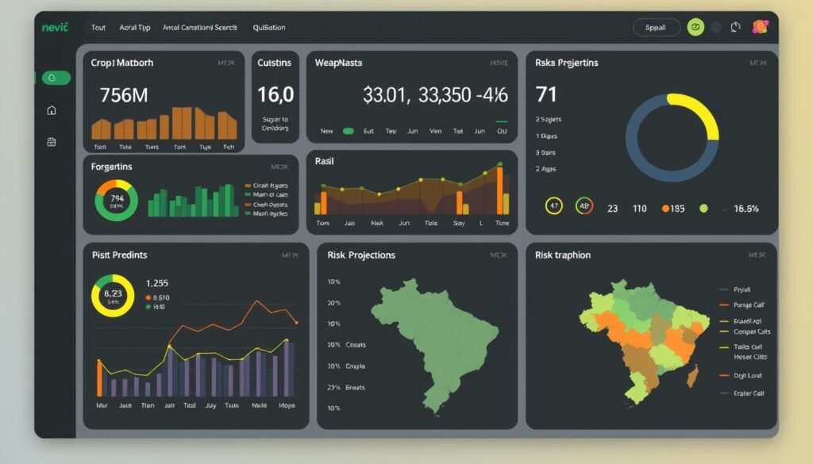Screen dimensions: 813x464
Task: Open the calendar icon in the sidebar
Action: (x=51, y=141)
